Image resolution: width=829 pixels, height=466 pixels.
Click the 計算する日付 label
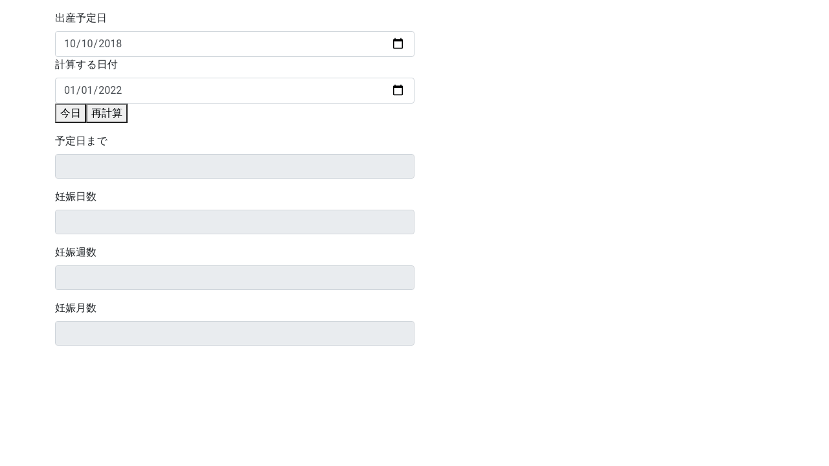tap(86, 65)
